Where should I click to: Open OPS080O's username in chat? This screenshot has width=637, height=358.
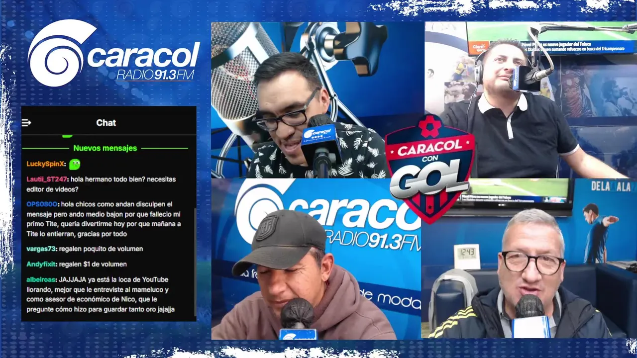coord(42,204)
